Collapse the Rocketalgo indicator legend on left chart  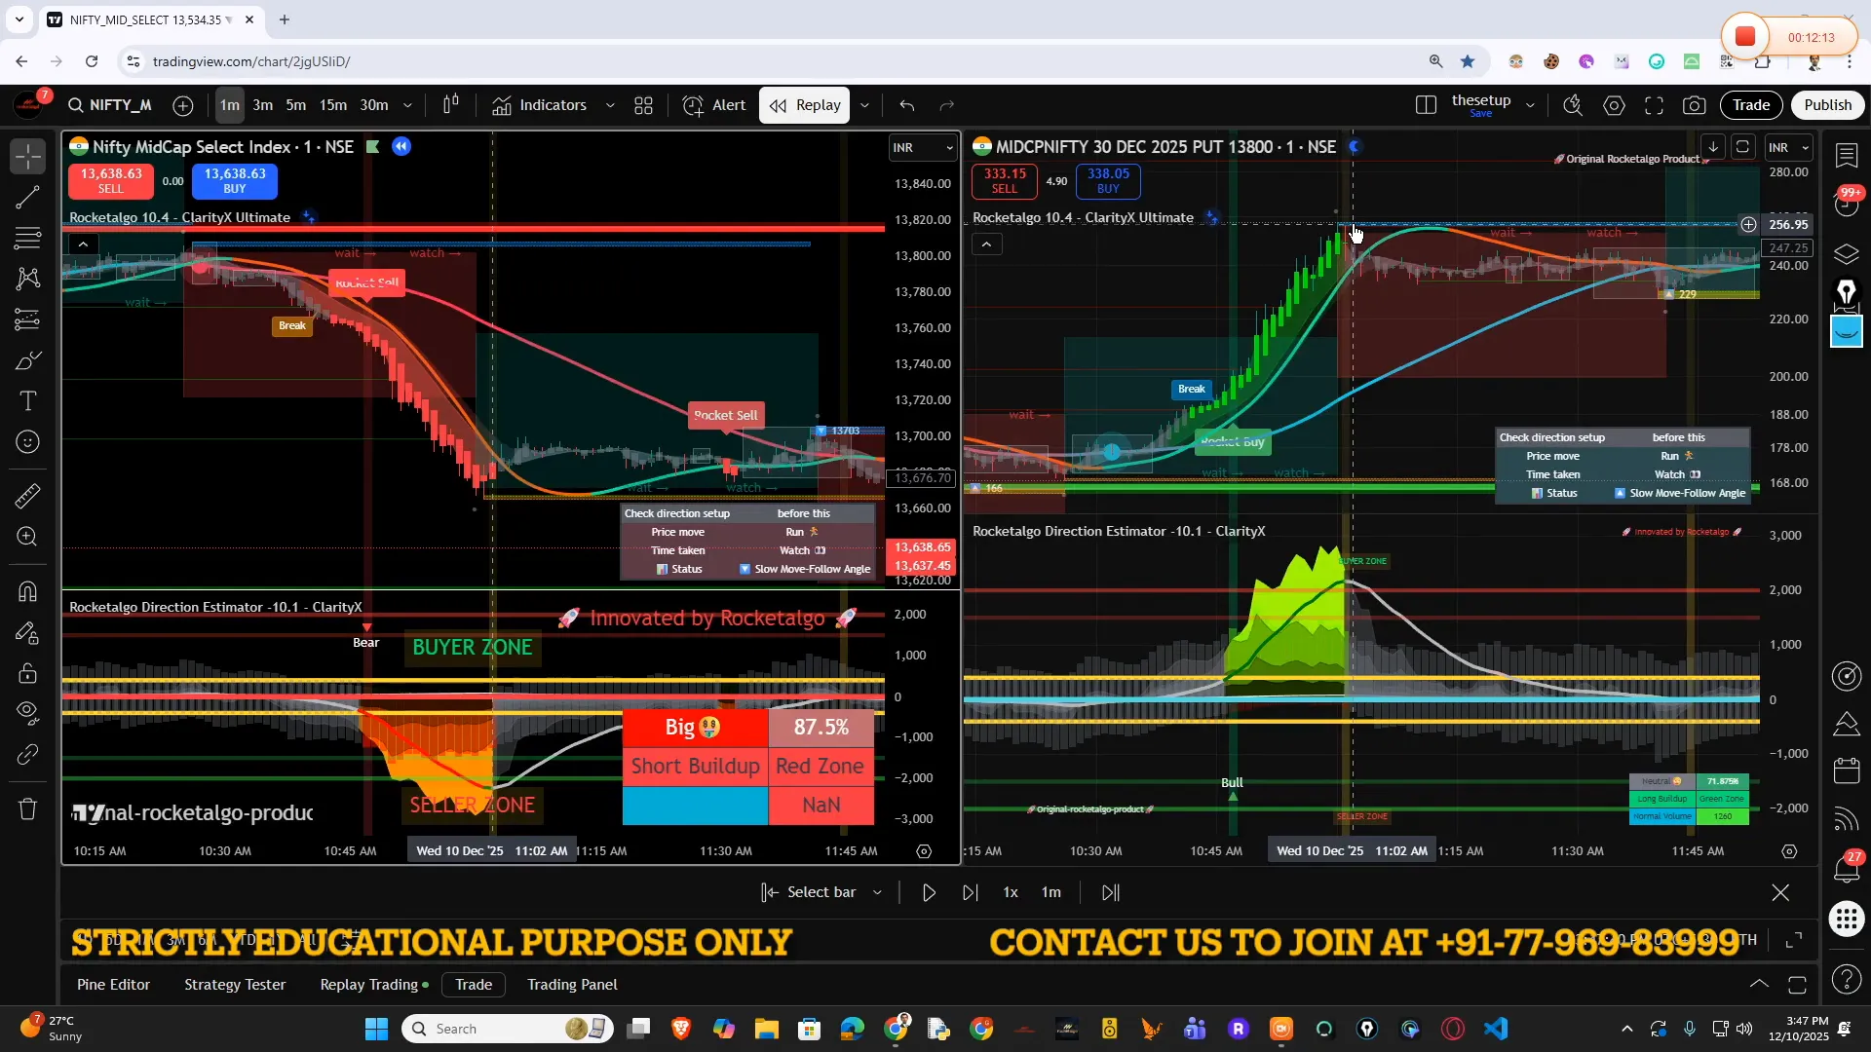click(x=84, y=244)
